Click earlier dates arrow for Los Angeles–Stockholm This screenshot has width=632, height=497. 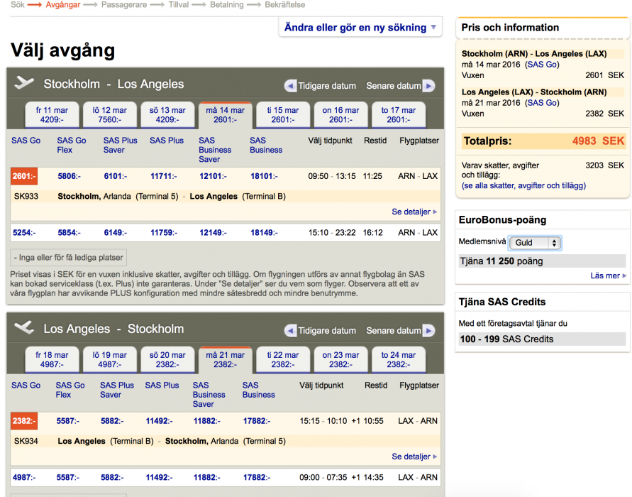(x=290, y=331)
